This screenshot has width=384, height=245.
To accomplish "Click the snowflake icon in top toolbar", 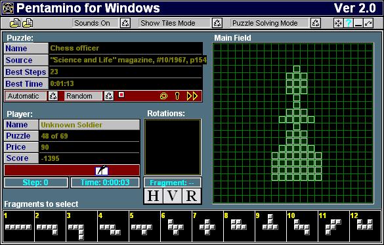I will pos(338,23).
